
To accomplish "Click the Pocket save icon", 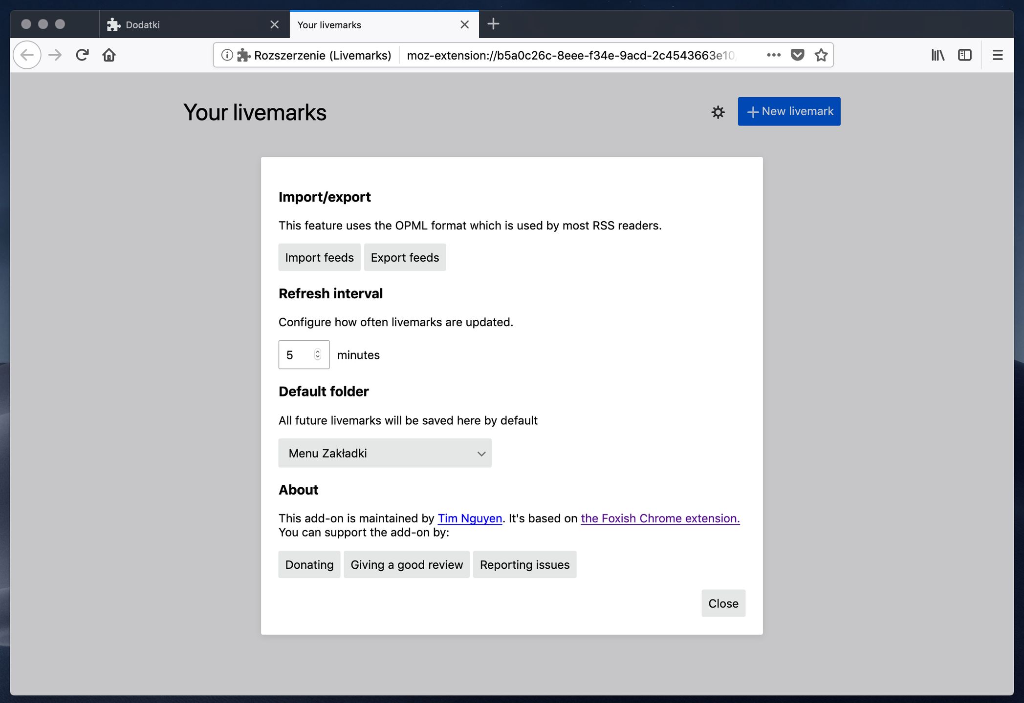I will 797,55.
